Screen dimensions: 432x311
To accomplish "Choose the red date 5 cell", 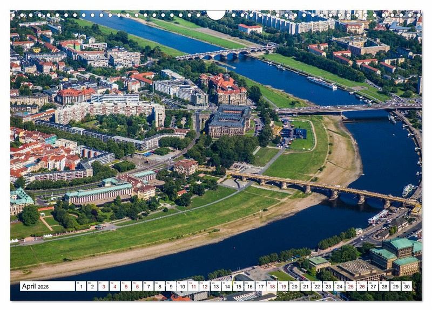I will coord(126,286).
